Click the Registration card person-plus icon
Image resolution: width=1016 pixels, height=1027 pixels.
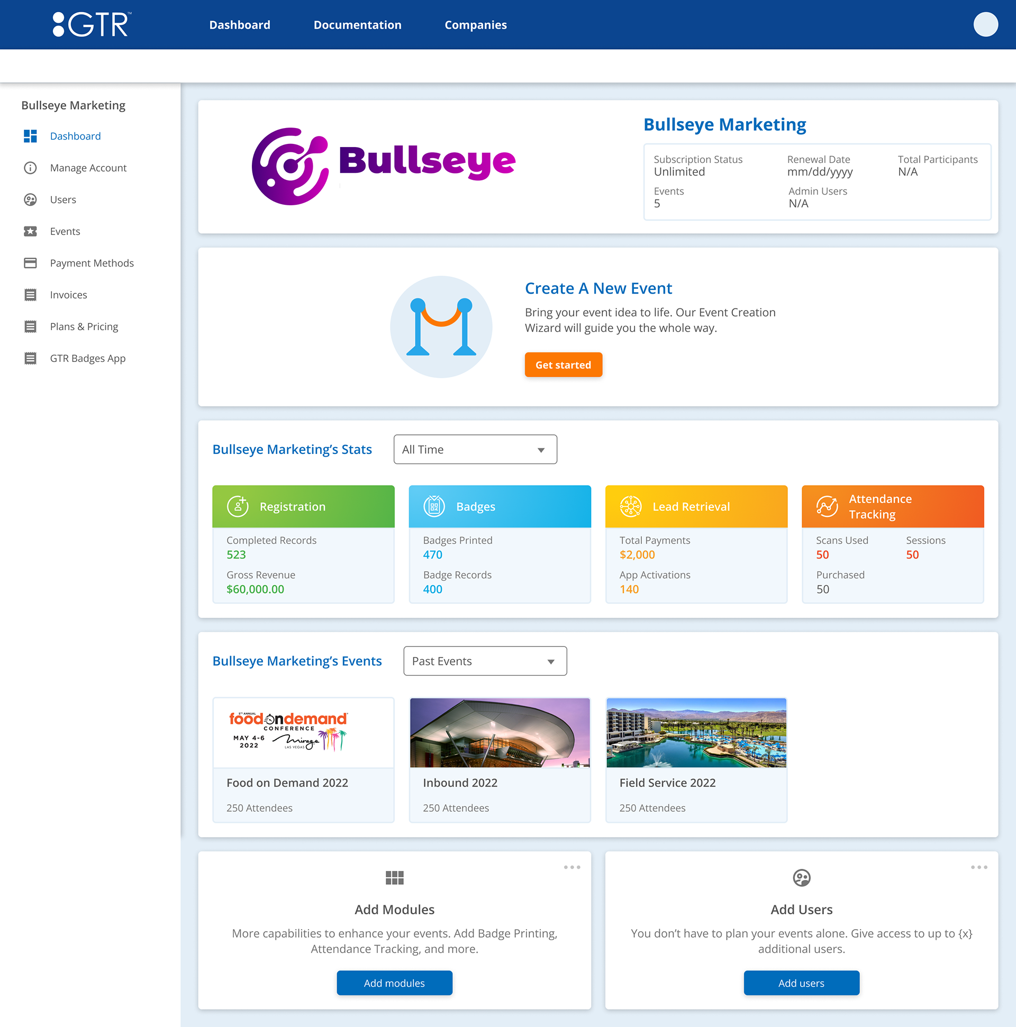click(238, 506)
